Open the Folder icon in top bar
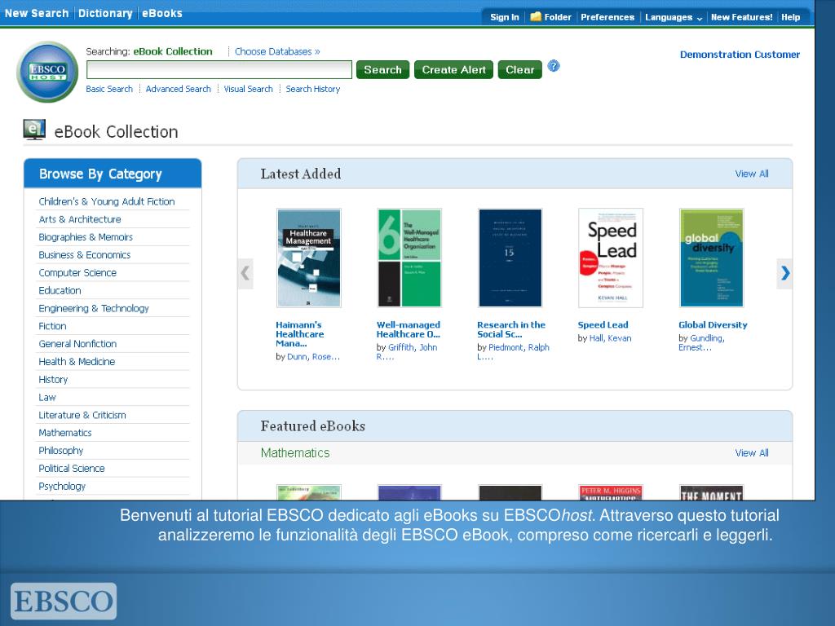 point(536,16)
